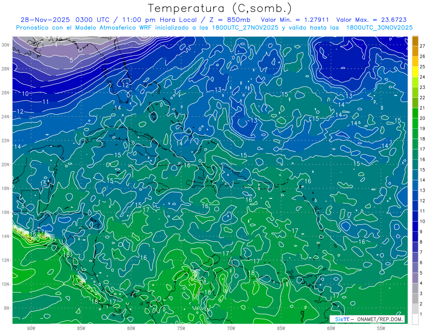Click the latitude axis label 28N
The image size is (432, 333).
5,69
